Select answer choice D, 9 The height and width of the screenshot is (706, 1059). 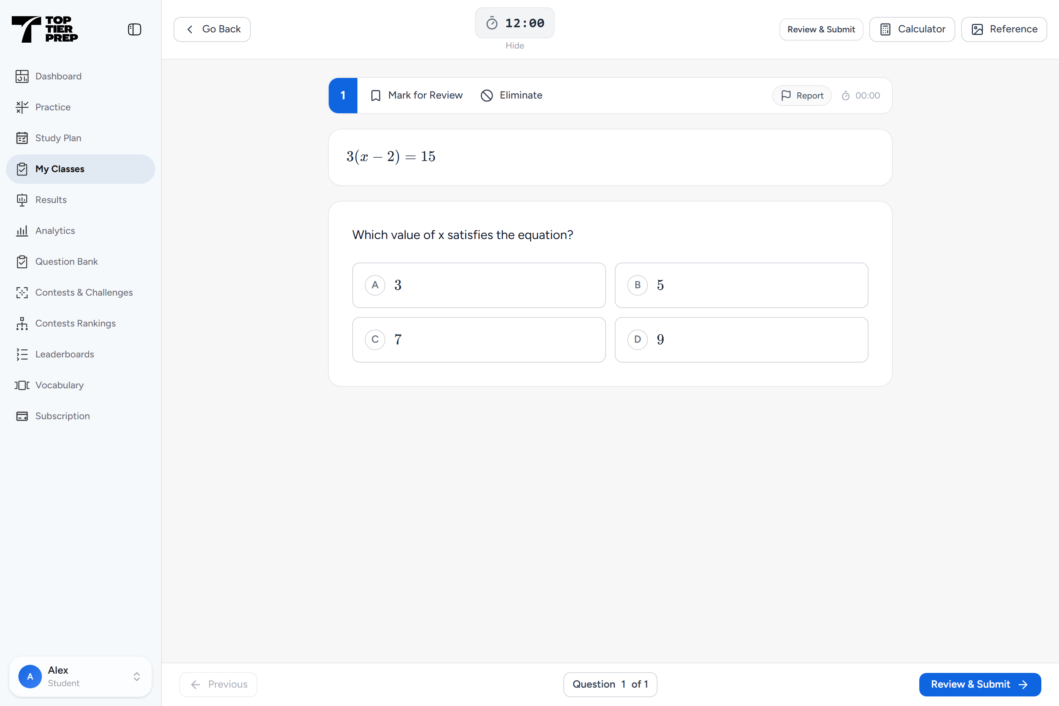[x=741, y=340]
